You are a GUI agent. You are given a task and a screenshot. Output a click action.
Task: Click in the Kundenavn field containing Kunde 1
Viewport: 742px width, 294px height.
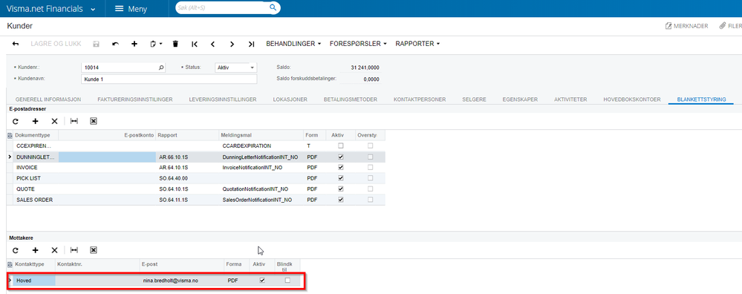(x=169, y=79)
